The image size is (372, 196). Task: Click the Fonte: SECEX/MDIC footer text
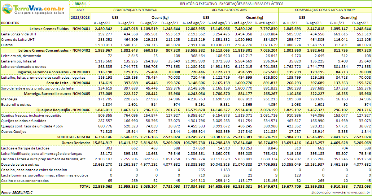pyautogui.click(x=17, y=192)
